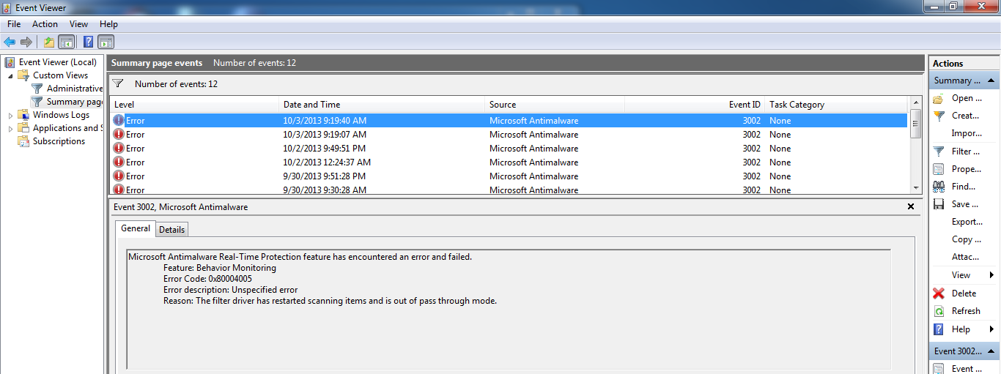Click the red Delete X icon

939,293
